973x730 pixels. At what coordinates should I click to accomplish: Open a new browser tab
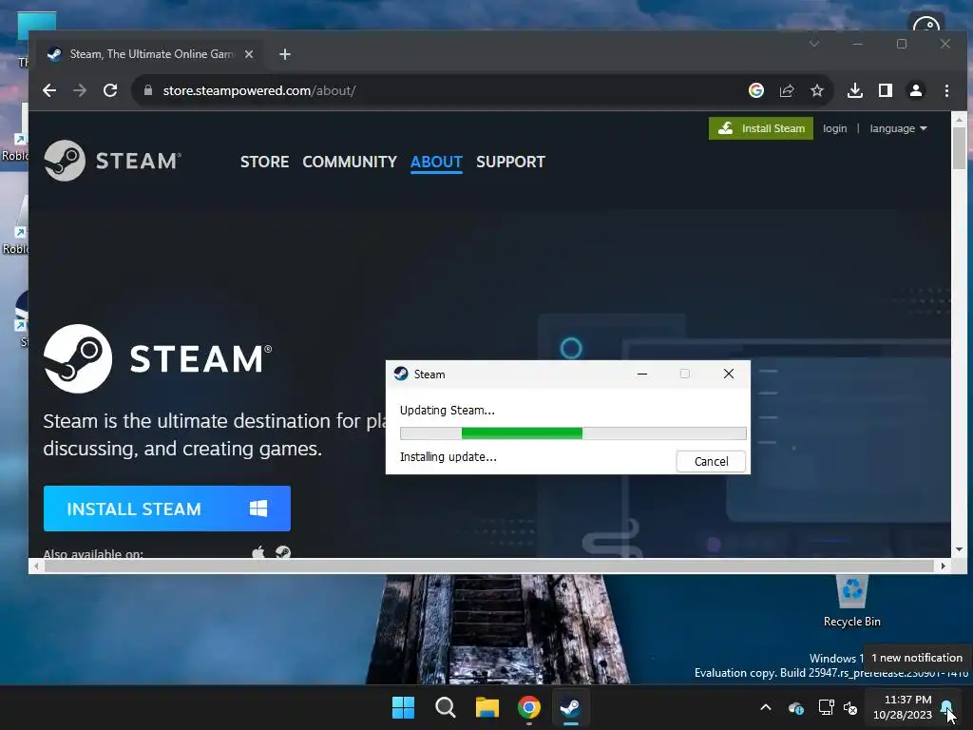(x=285, y=54)
